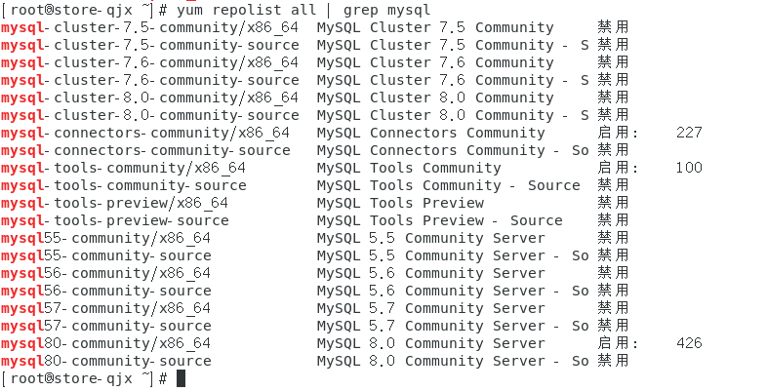The image size is (767, 391).
Task: Click the mysql-cluster-7.6-community-source repo ID
Action: point(150,80)
